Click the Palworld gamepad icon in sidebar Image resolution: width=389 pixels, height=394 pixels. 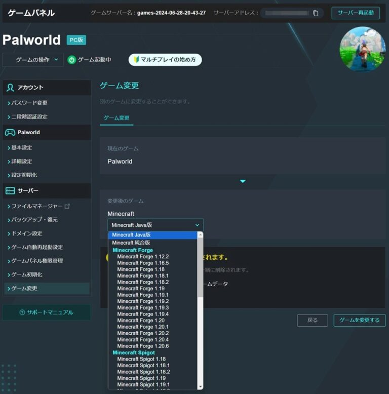[x=10, y=132]
